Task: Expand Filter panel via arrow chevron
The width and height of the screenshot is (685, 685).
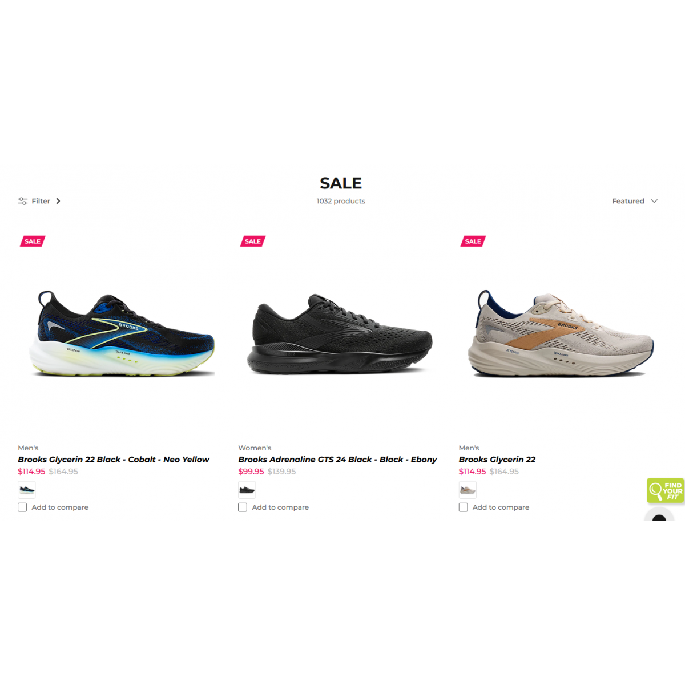Action: point(58,201)
